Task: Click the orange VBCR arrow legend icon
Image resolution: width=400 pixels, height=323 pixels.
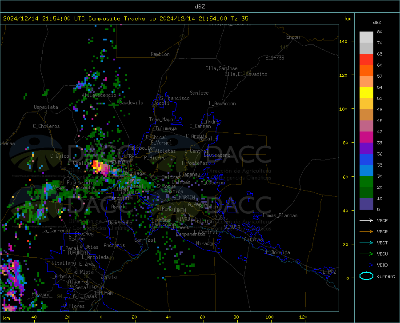Action: (366, 232)
